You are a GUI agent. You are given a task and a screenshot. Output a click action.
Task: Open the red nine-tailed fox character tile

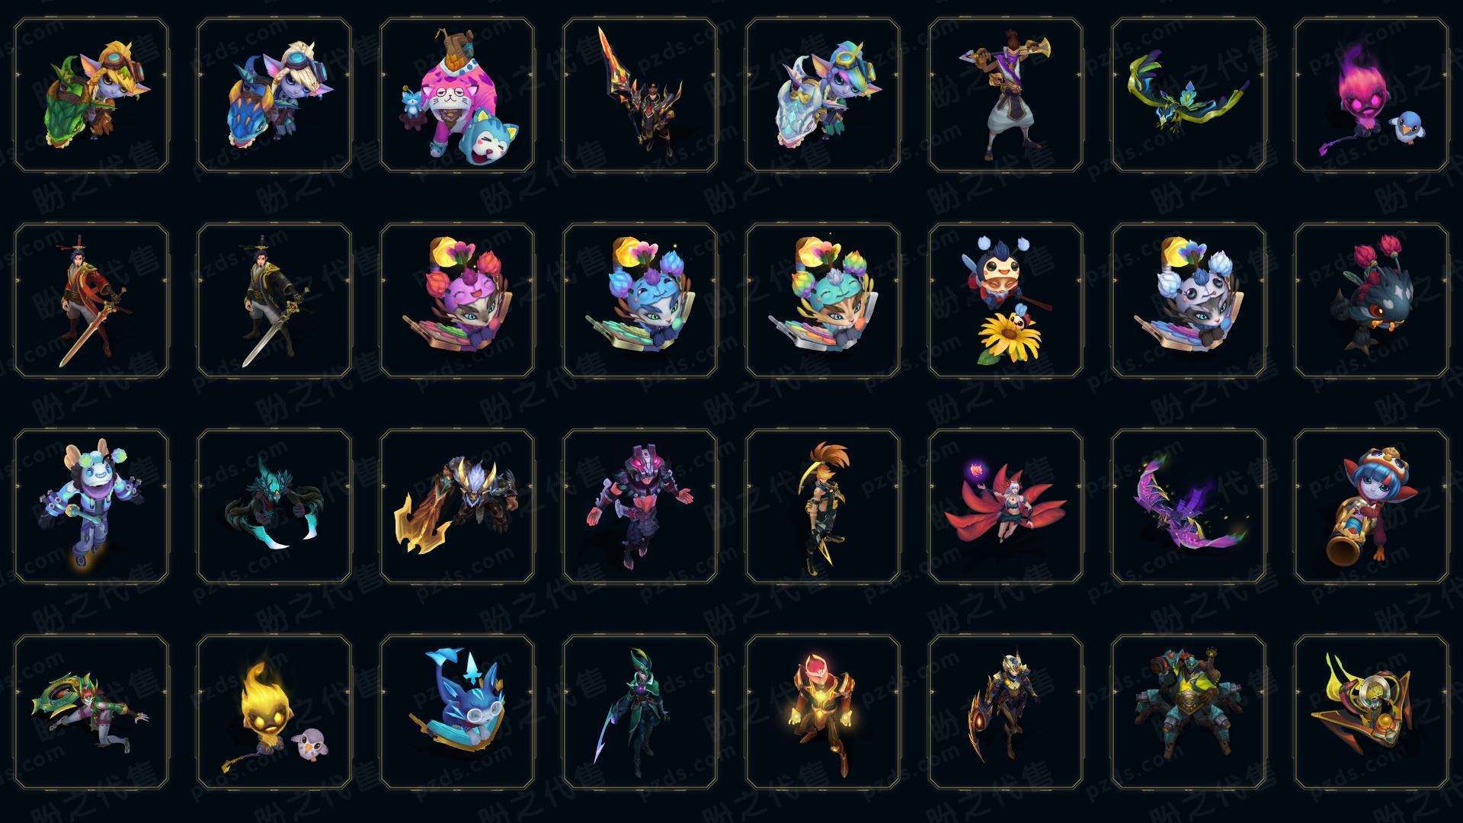coord(1006,506)
